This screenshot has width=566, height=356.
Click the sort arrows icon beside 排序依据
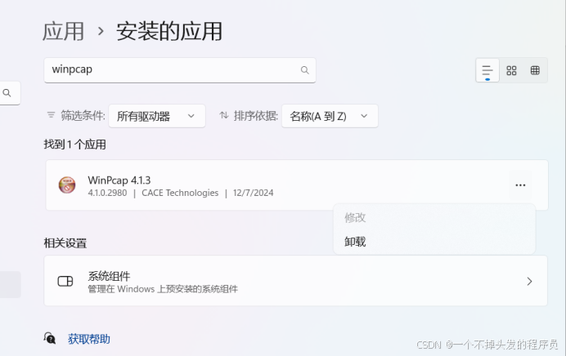click(224, 115)
